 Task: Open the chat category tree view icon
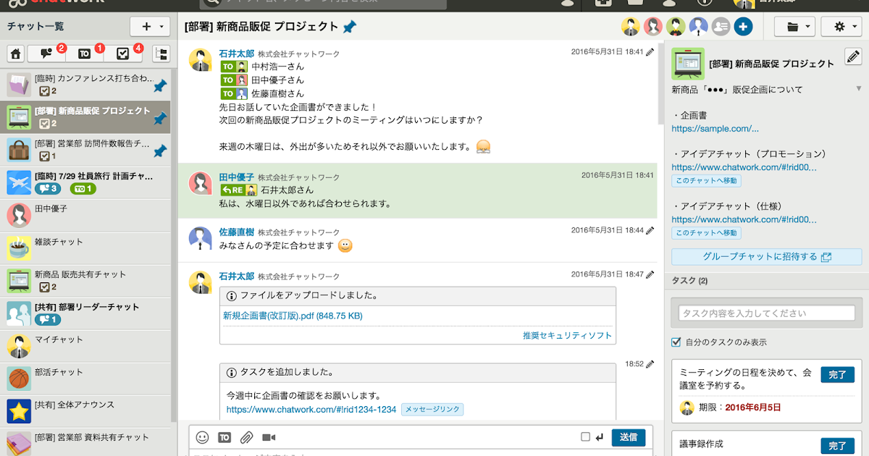coord(161,54)
